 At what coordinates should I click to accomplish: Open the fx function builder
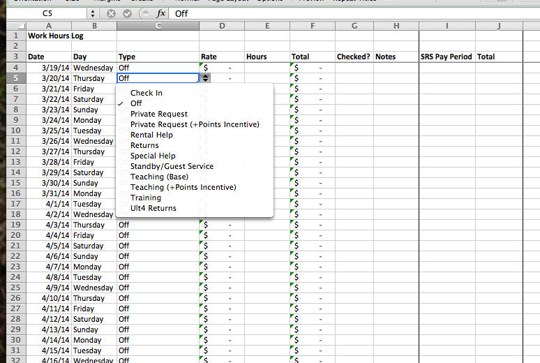tap(160, 13)
